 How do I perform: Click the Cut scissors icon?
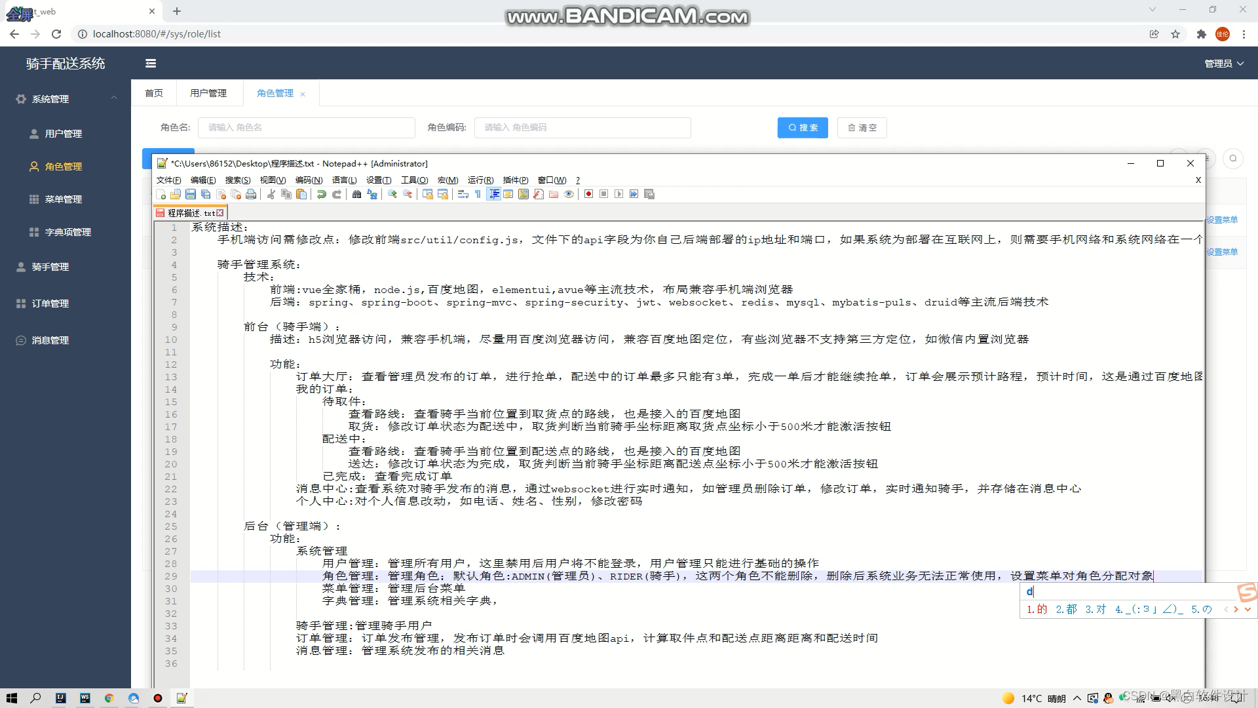(x=271, y=194)
